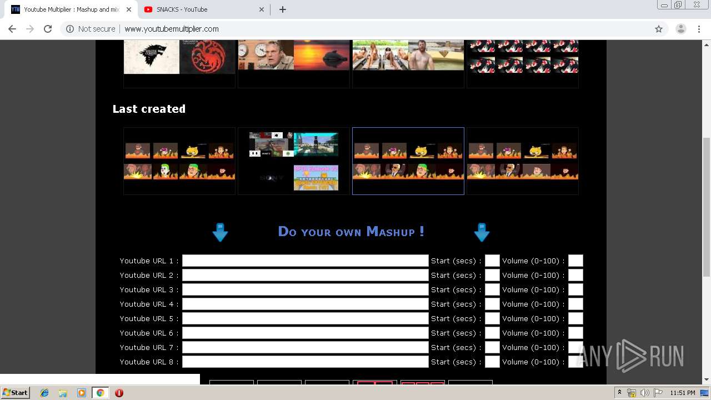This screenshot has height=400, width=711.
Task: Click the Show desktop button
Action: point(705,393)
